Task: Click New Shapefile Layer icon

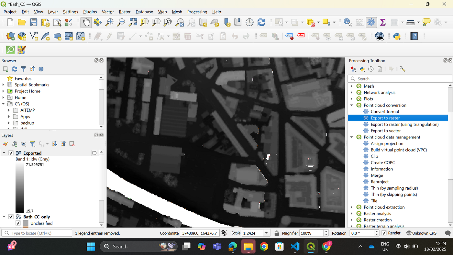Action: click(34, 36)
